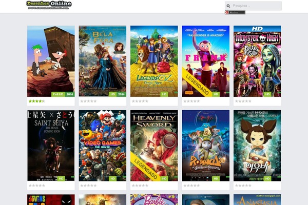The width and height of the screenshot is (308, 205).
Task: Click the HD badge on Saint Seiya
Action: tap(61, 178)
